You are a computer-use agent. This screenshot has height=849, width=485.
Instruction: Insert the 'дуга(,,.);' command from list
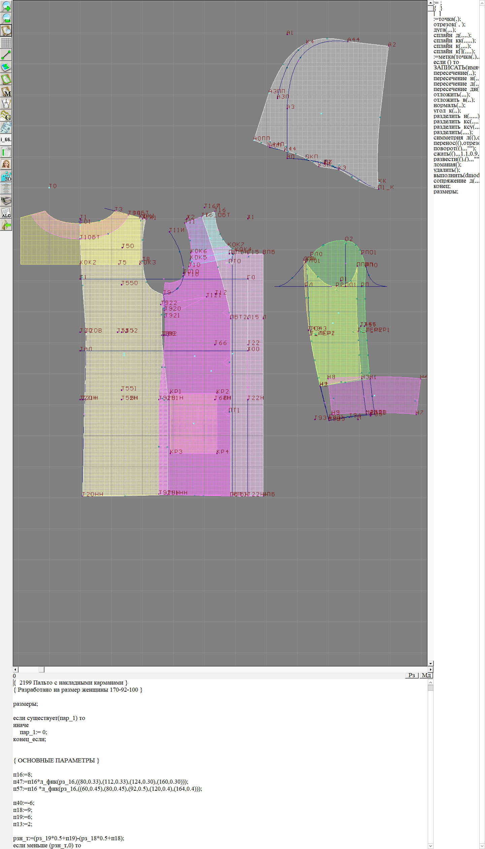pos(445,30)
